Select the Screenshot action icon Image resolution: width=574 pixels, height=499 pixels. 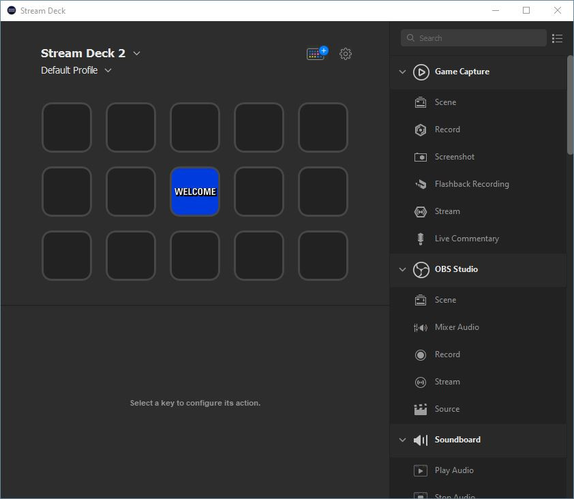click(x=420, y=157)
